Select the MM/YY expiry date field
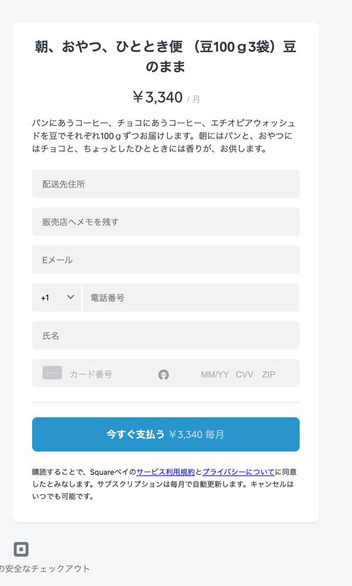The height and width of the screenshot is (586, 352). (215, 374)
